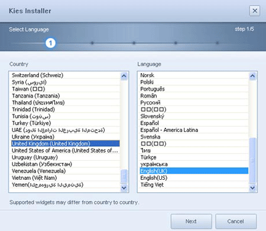Choose Português in the Language list
266x231 pixels.
(194, 89)
